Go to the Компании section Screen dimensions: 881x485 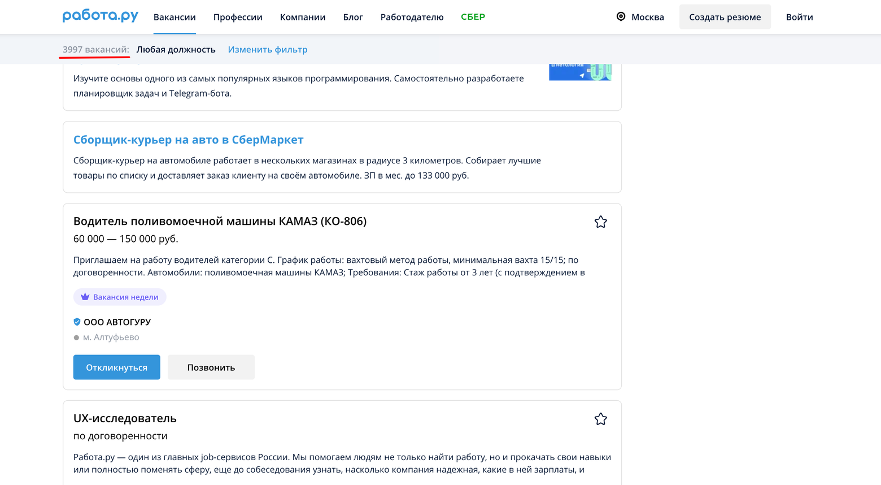coord(303,17)
